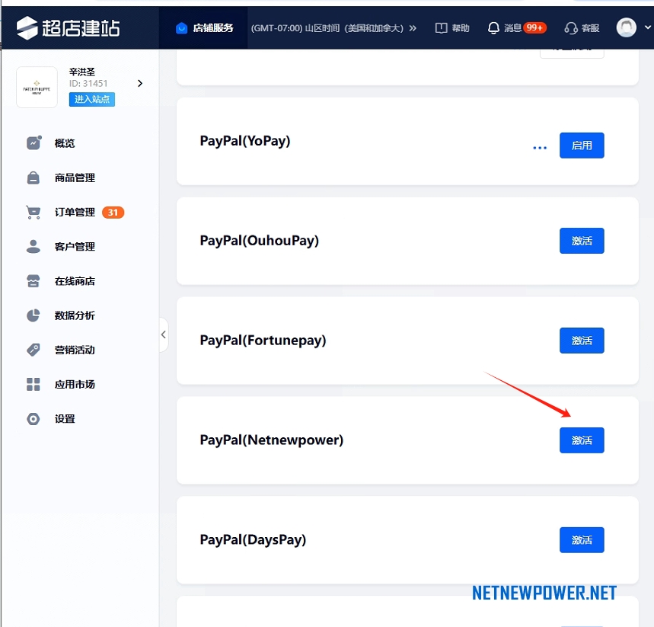Click the user avatar in header
Screen dimensions: 654x627
tap(626, 27)
